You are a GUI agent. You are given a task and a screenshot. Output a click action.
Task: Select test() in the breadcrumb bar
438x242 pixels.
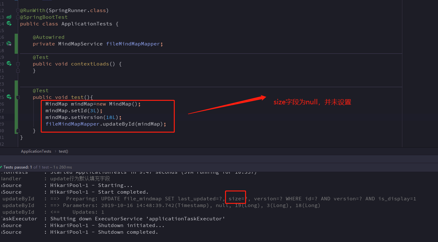63,151
